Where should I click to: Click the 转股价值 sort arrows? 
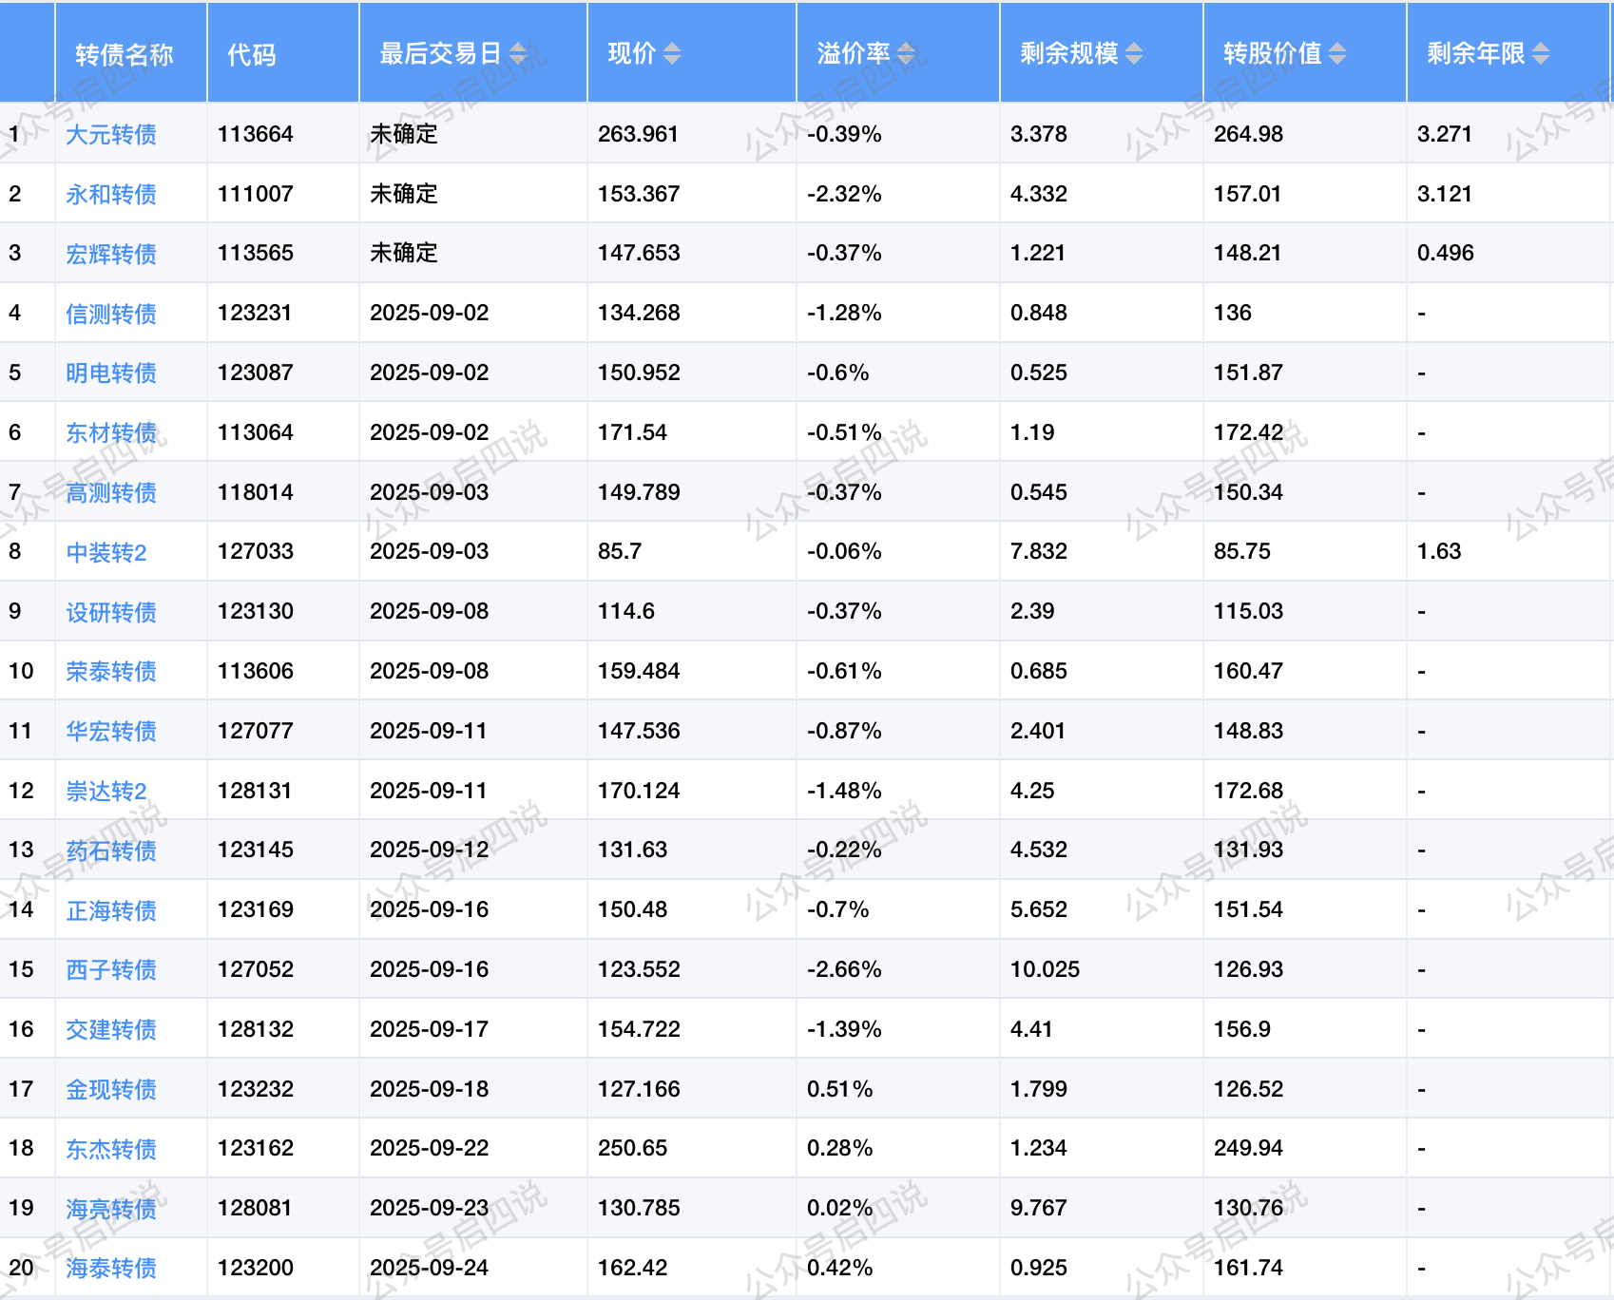[x=1337, y=54]
